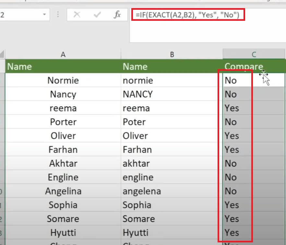Image resolution: width=286 pixels, height=245 pixels.
Task: Select the cell containing Normie
Action: 63,80
